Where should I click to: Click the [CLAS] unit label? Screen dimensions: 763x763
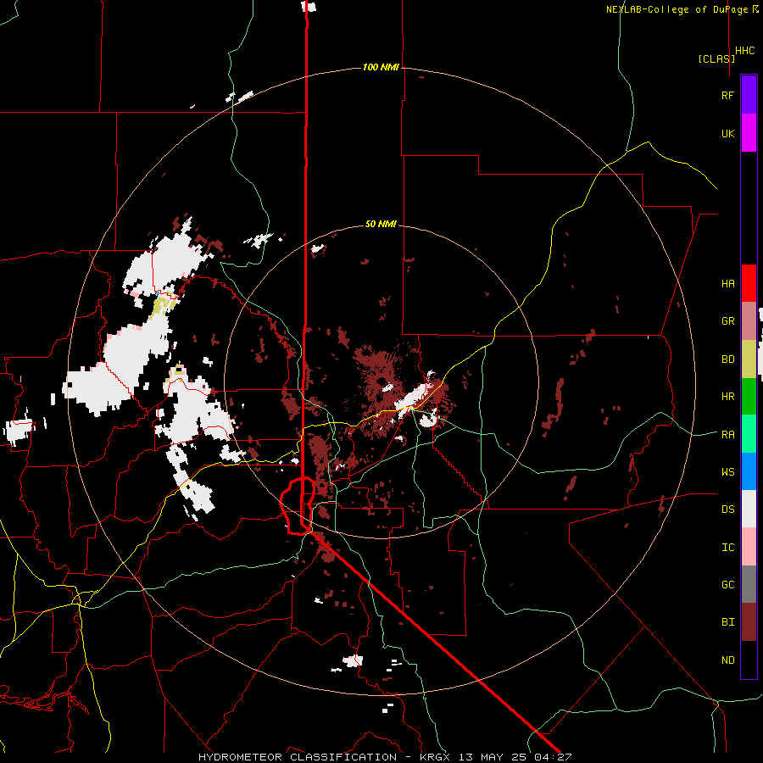[716, 58]
